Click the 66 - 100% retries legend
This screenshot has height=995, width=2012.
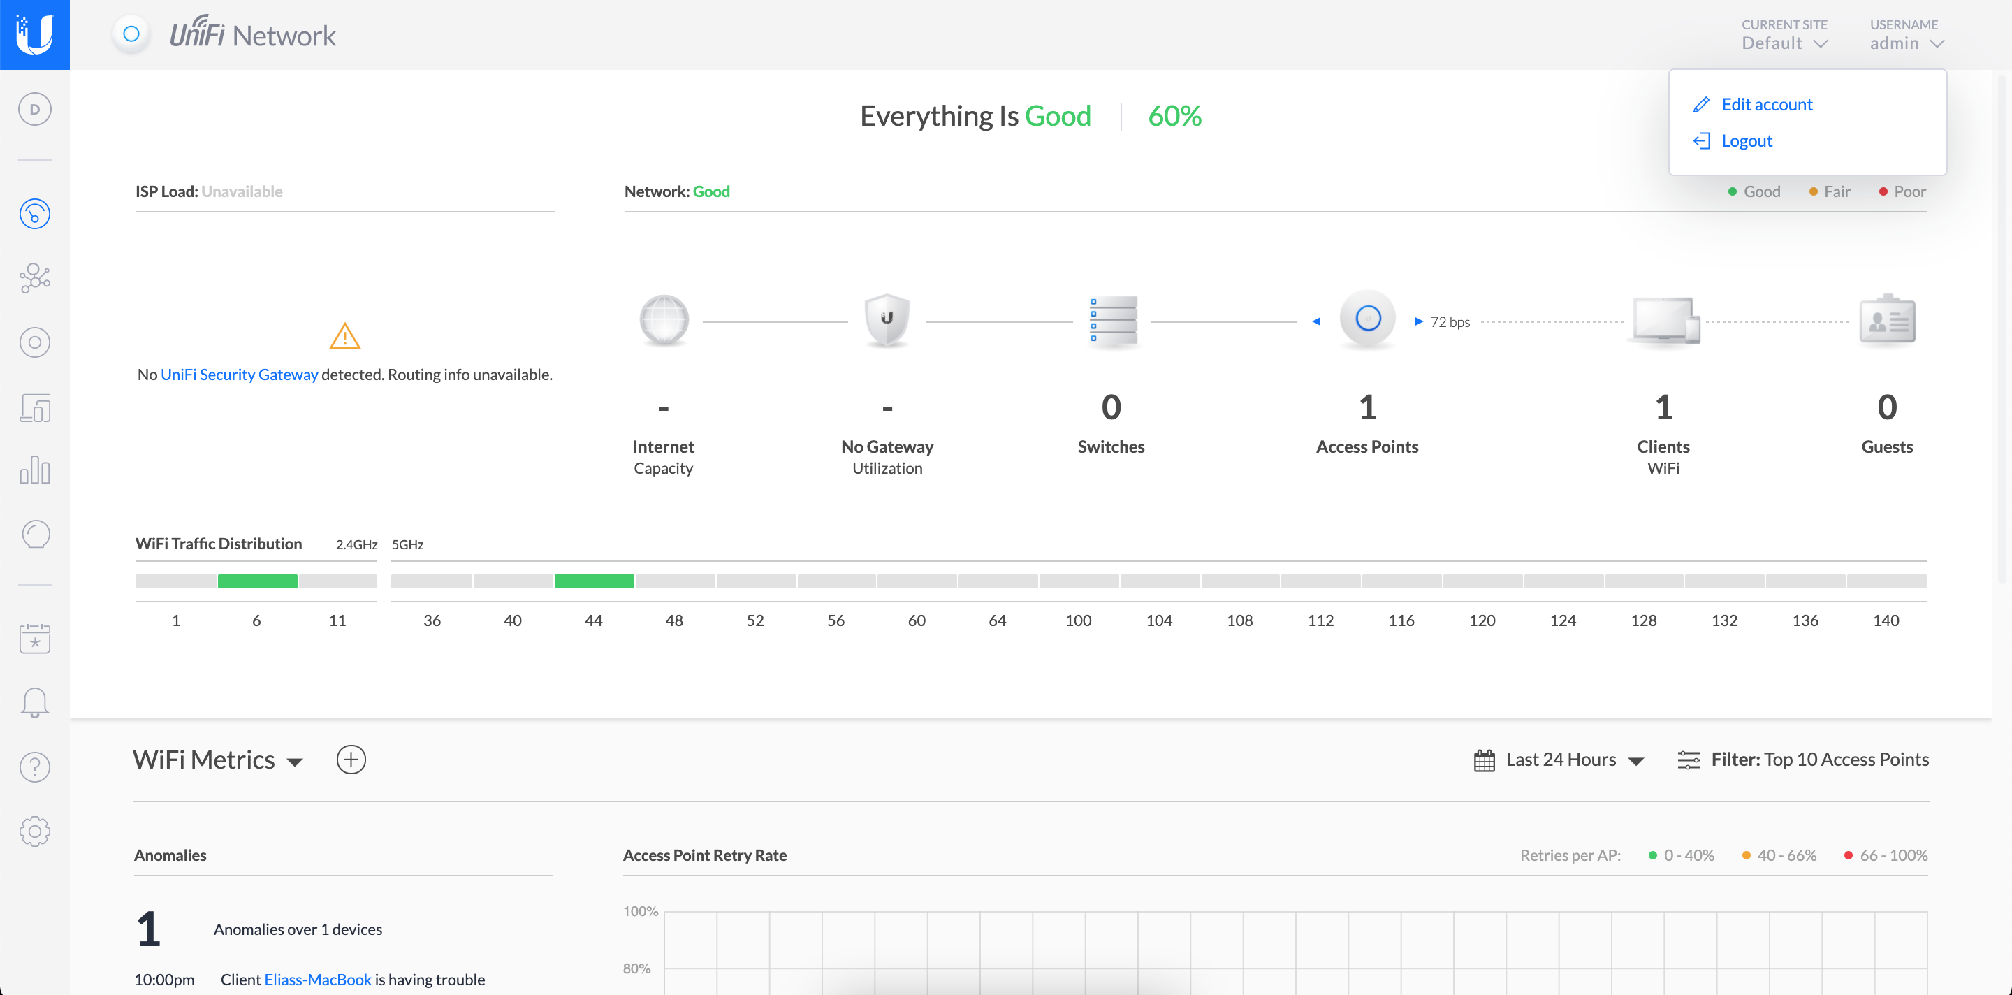tap(1886, 855)
